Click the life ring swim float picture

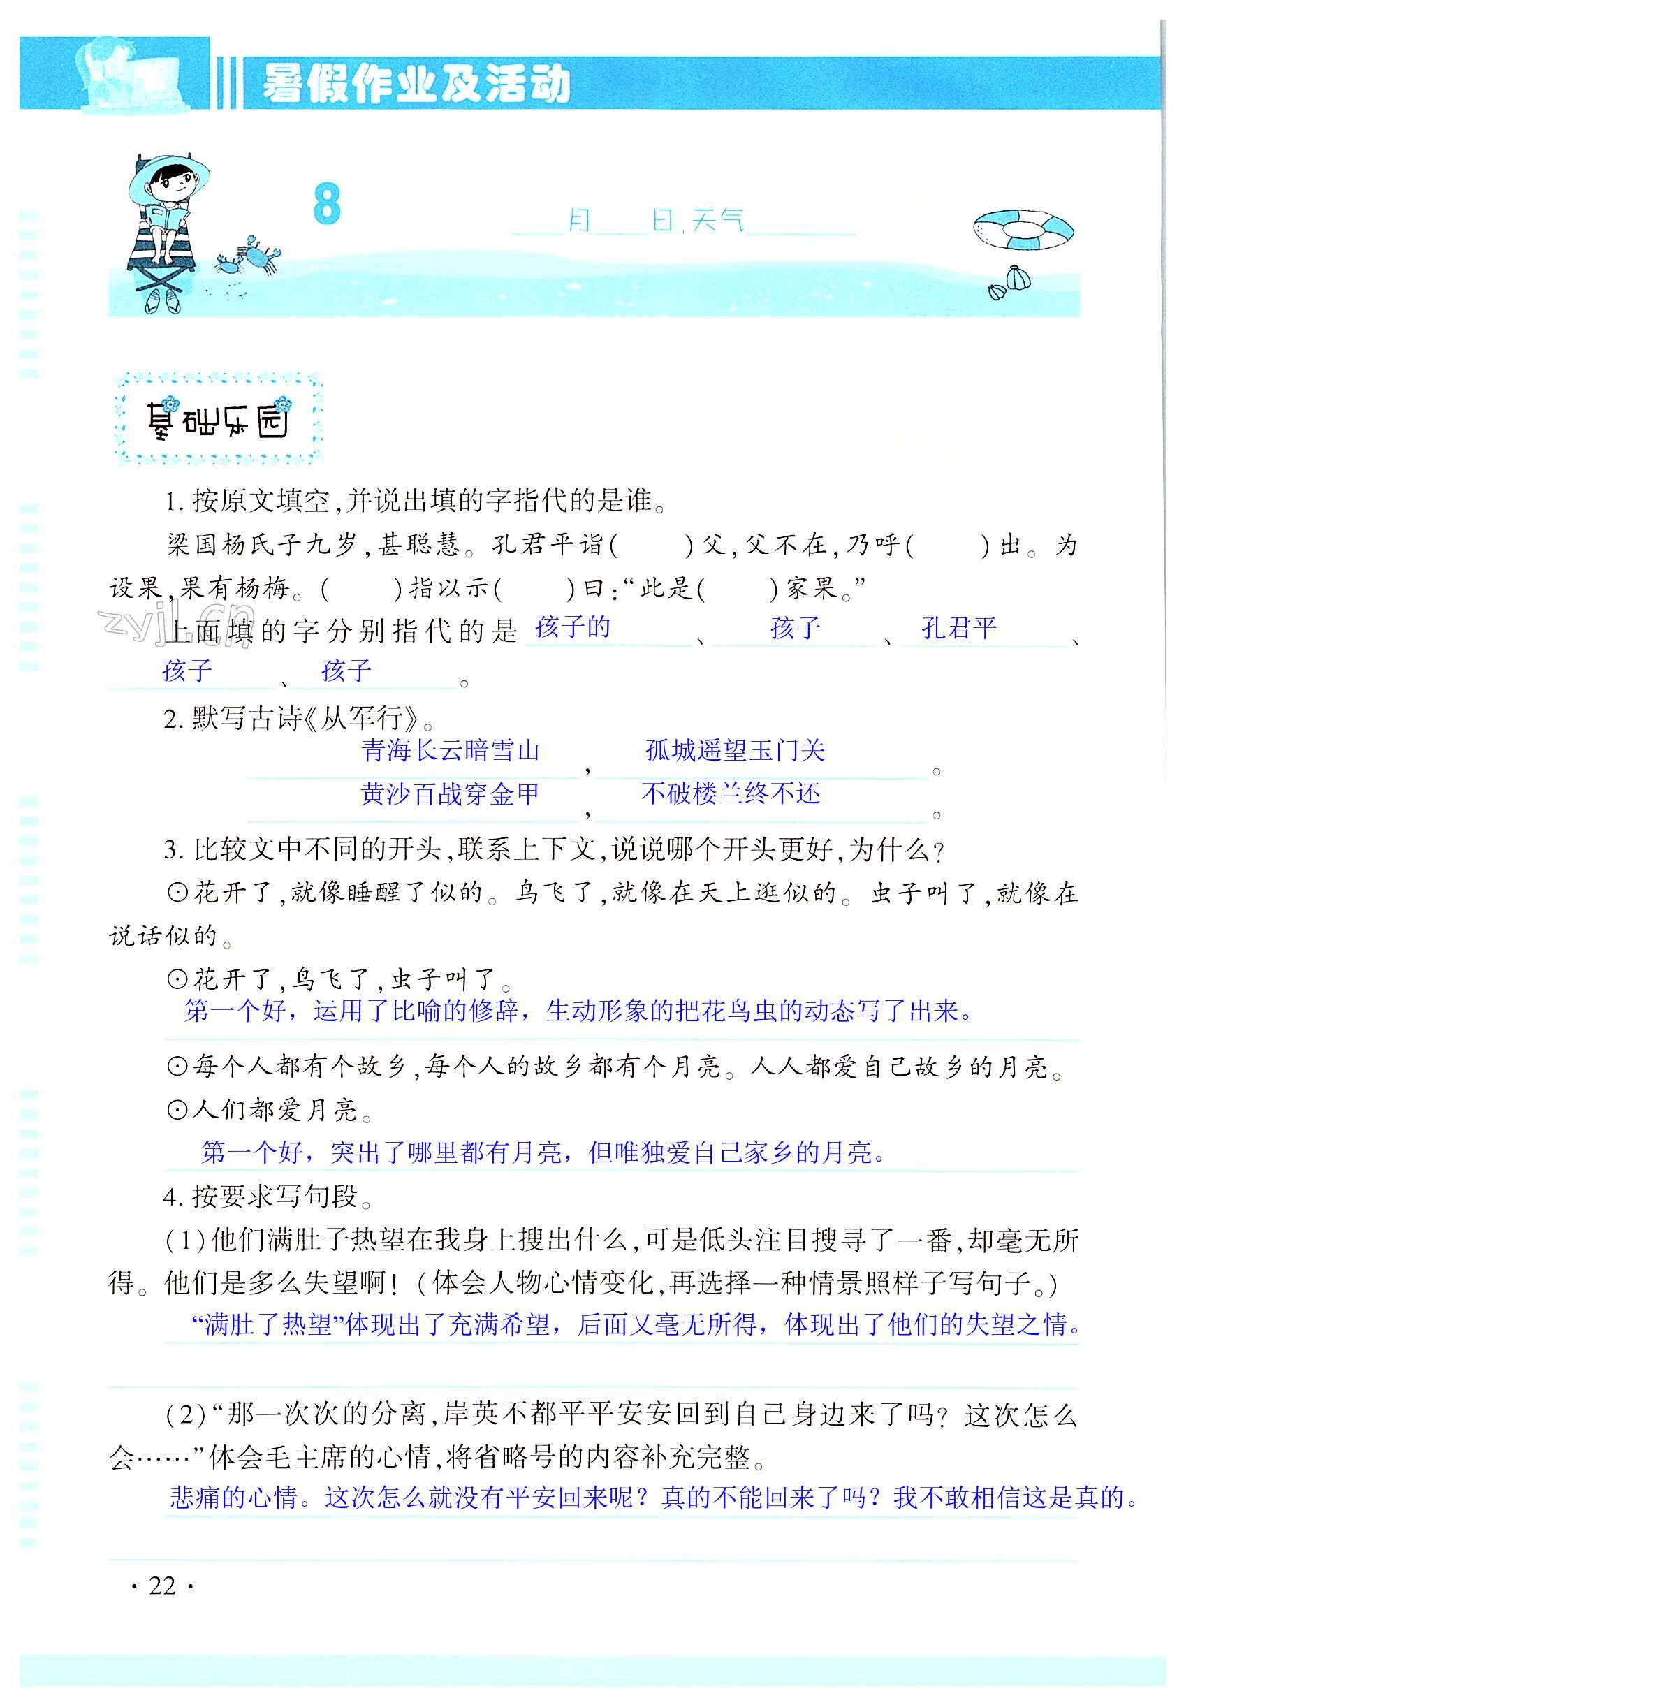click(x=1023, y=230)
